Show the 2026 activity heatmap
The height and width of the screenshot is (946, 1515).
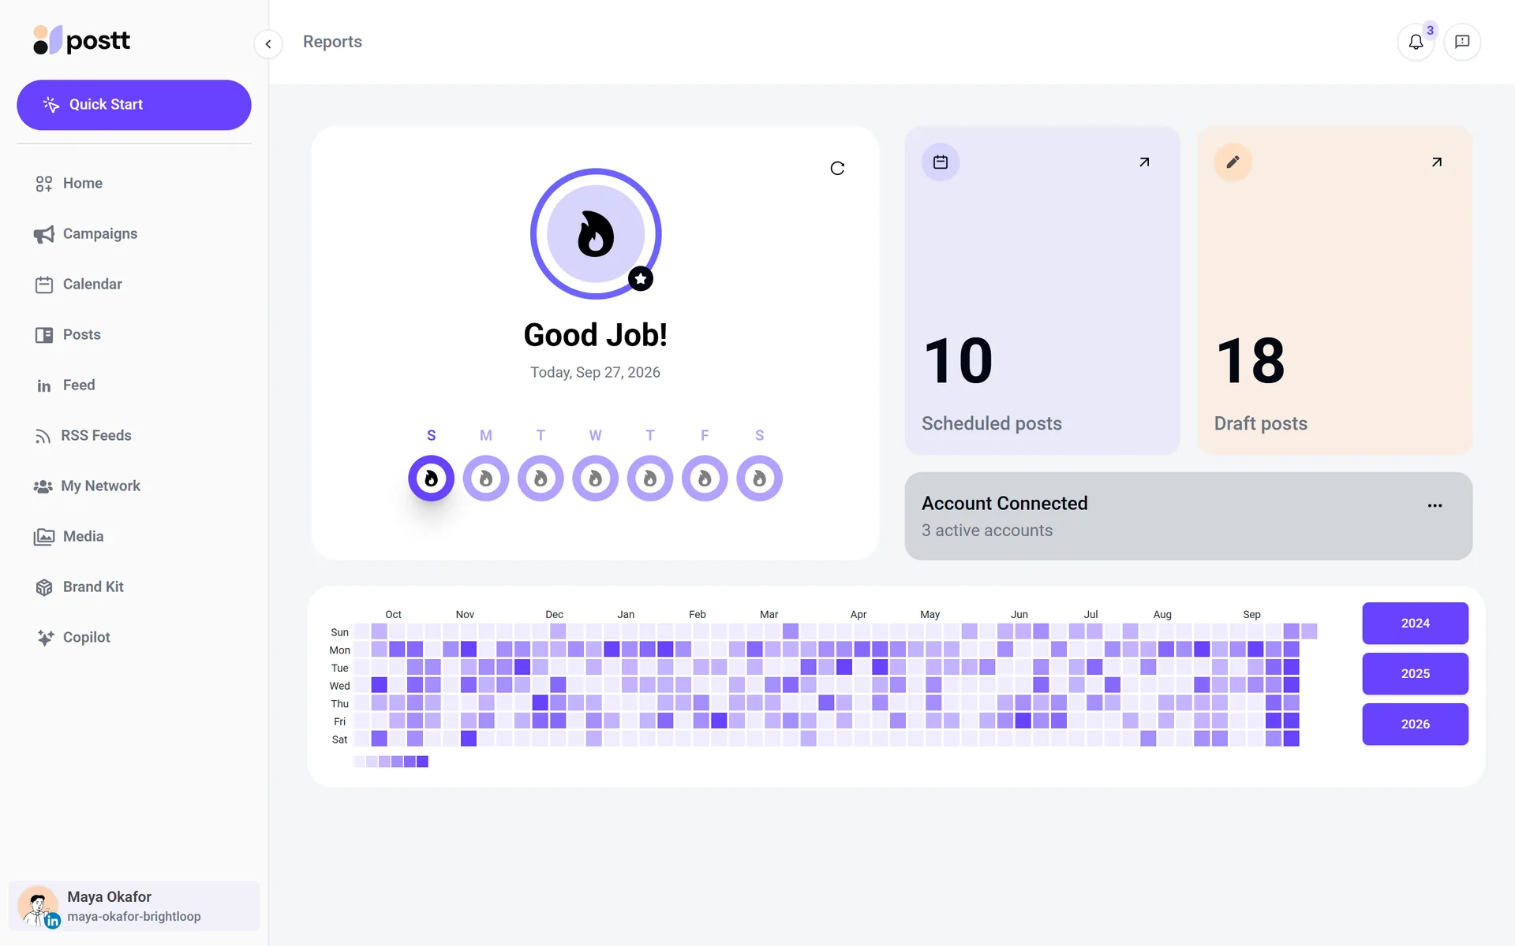point(1415,724)
